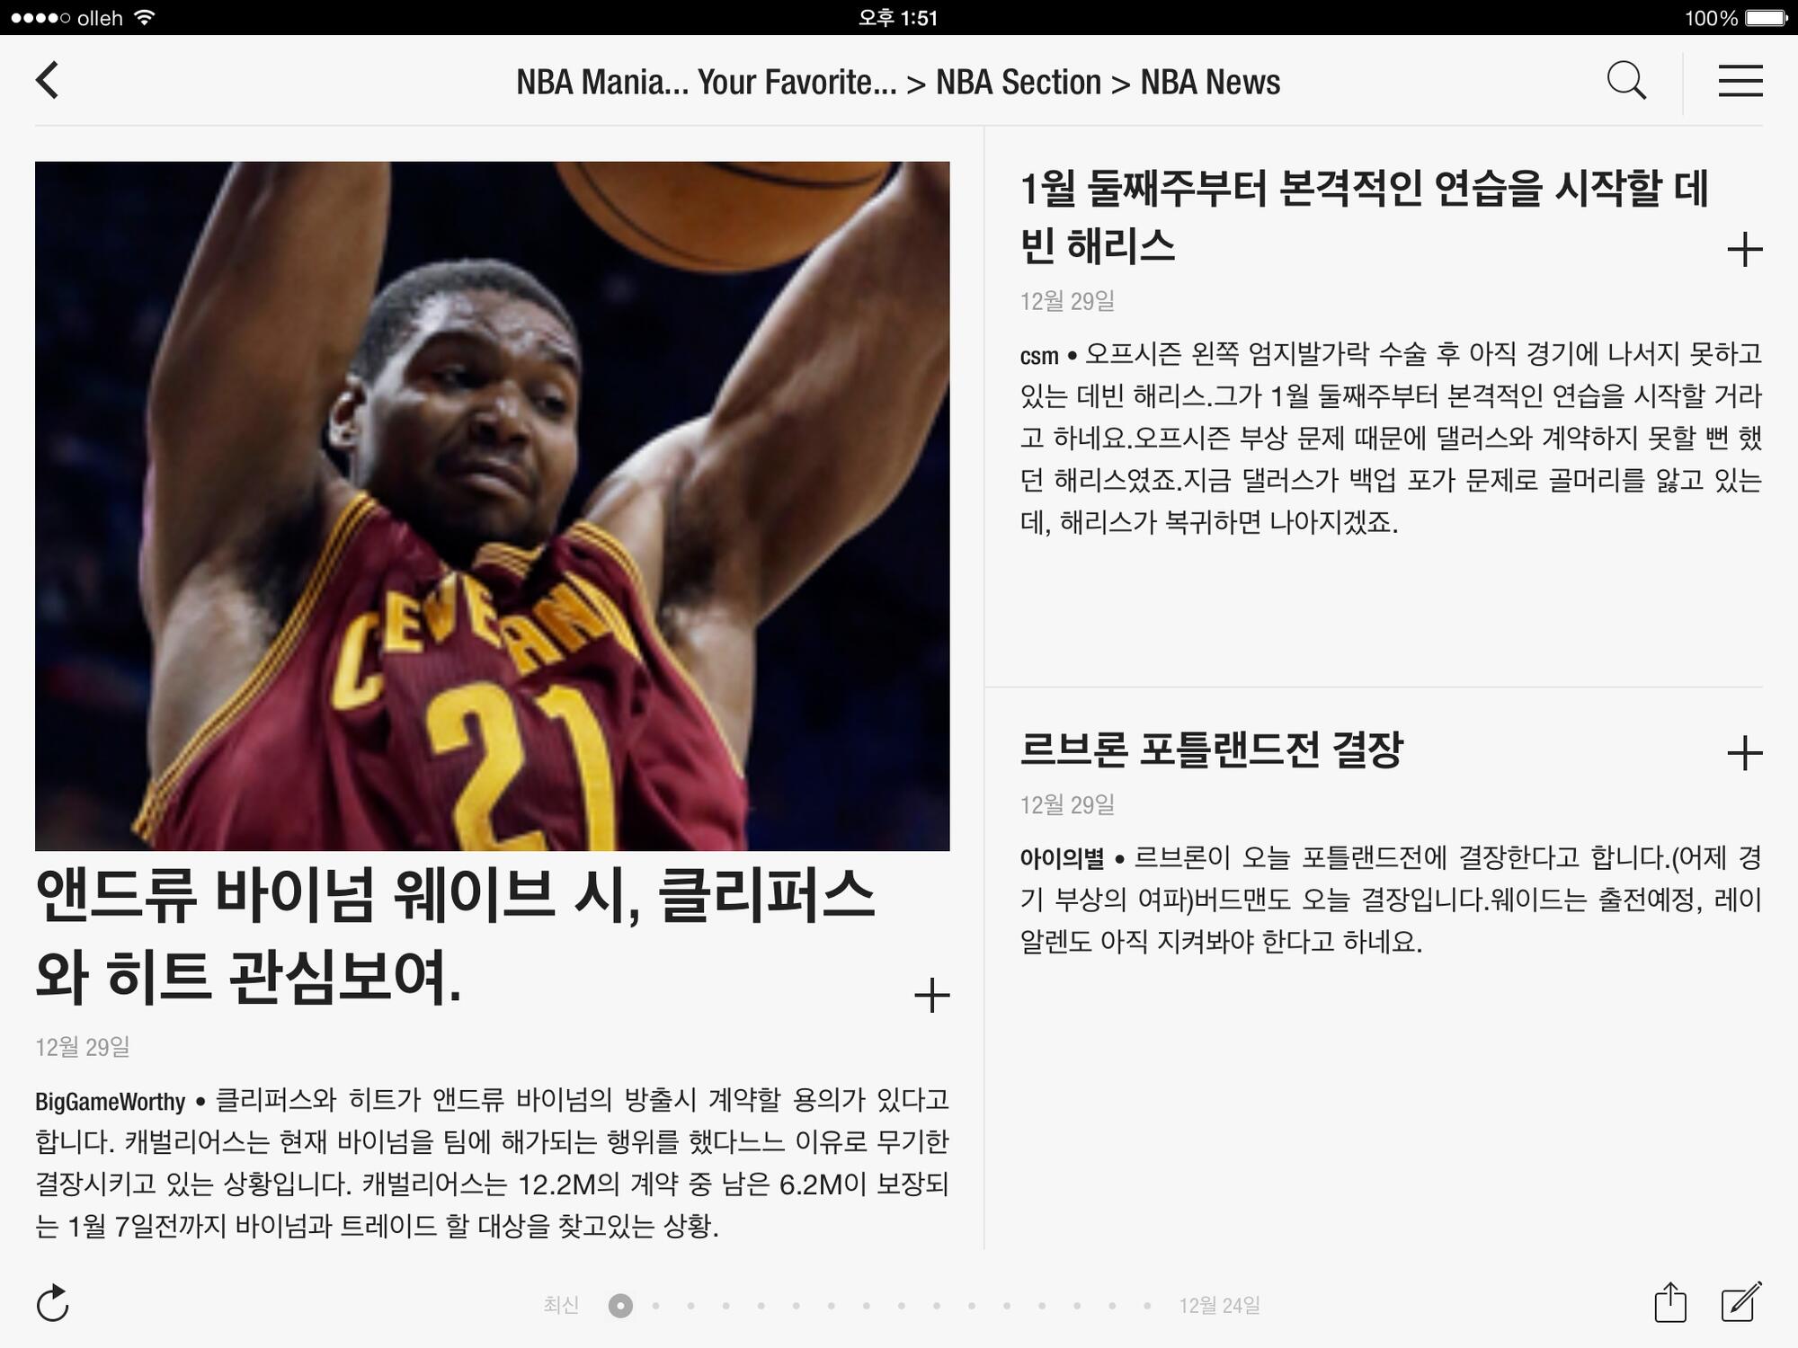Select NBA News breadcrumb title

click(1210, 83)
